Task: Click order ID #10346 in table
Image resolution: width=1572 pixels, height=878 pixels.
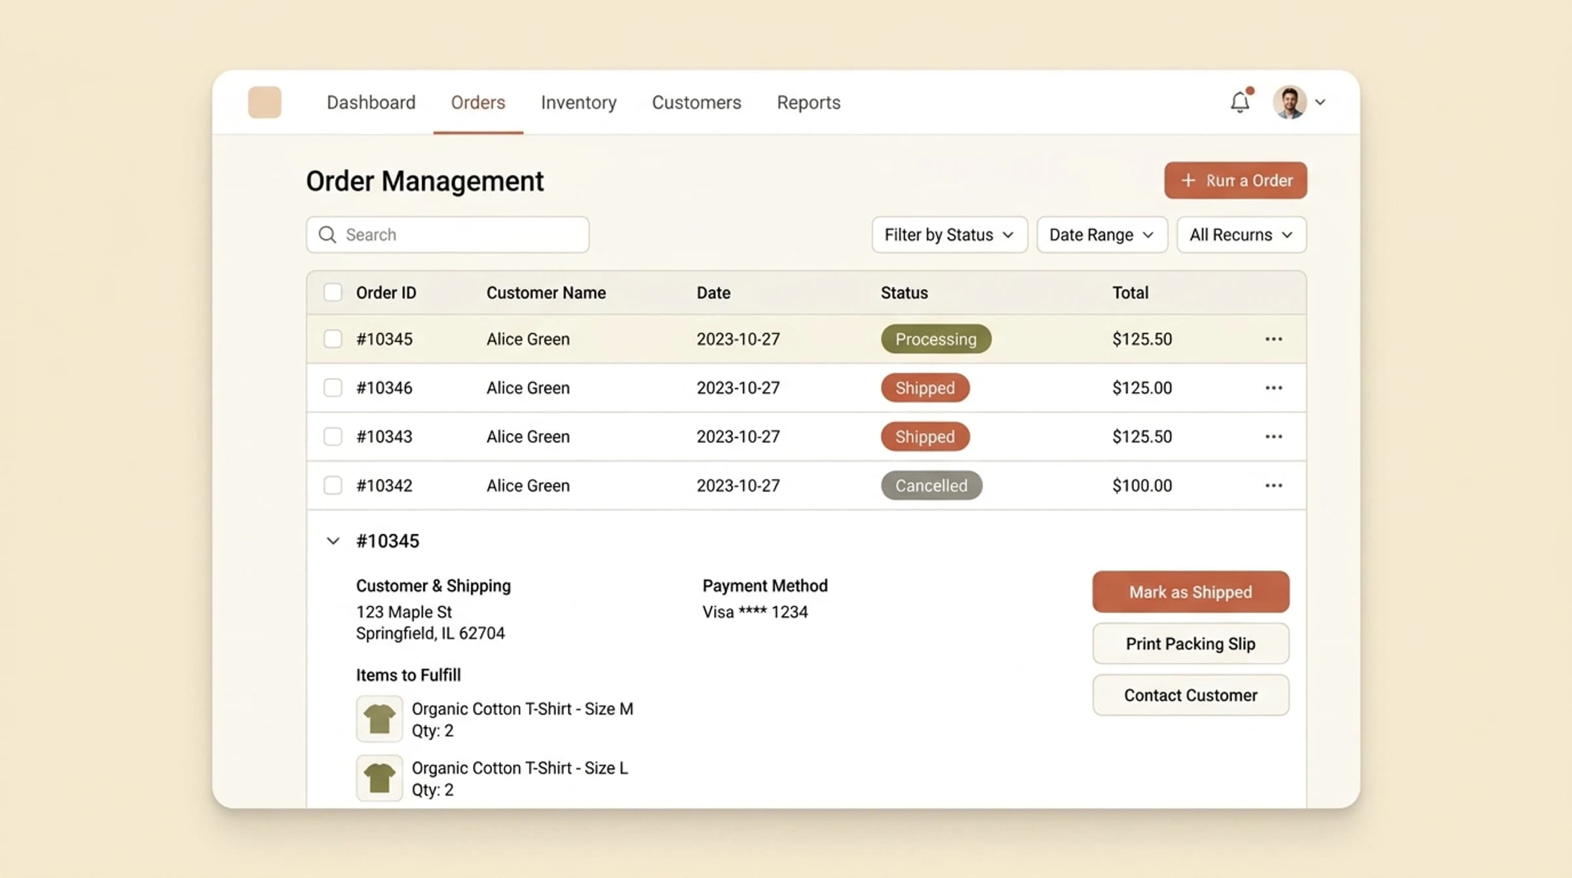Action: (384, 388)
